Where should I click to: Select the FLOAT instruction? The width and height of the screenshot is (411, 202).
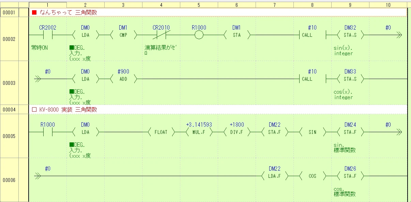click(x=161, y=132)
